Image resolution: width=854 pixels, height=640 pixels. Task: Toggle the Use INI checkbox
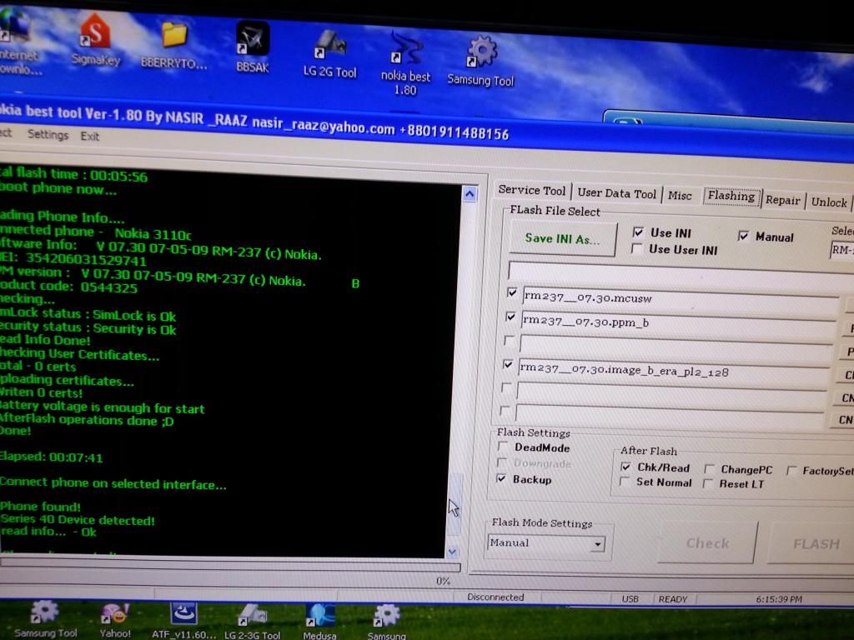coord(638,232)
